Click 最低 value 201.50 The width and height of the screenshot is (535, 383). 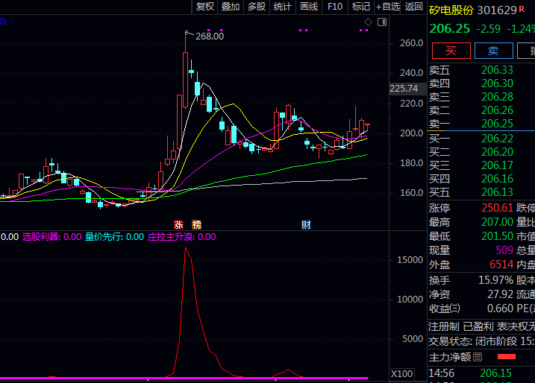(497, 236)
